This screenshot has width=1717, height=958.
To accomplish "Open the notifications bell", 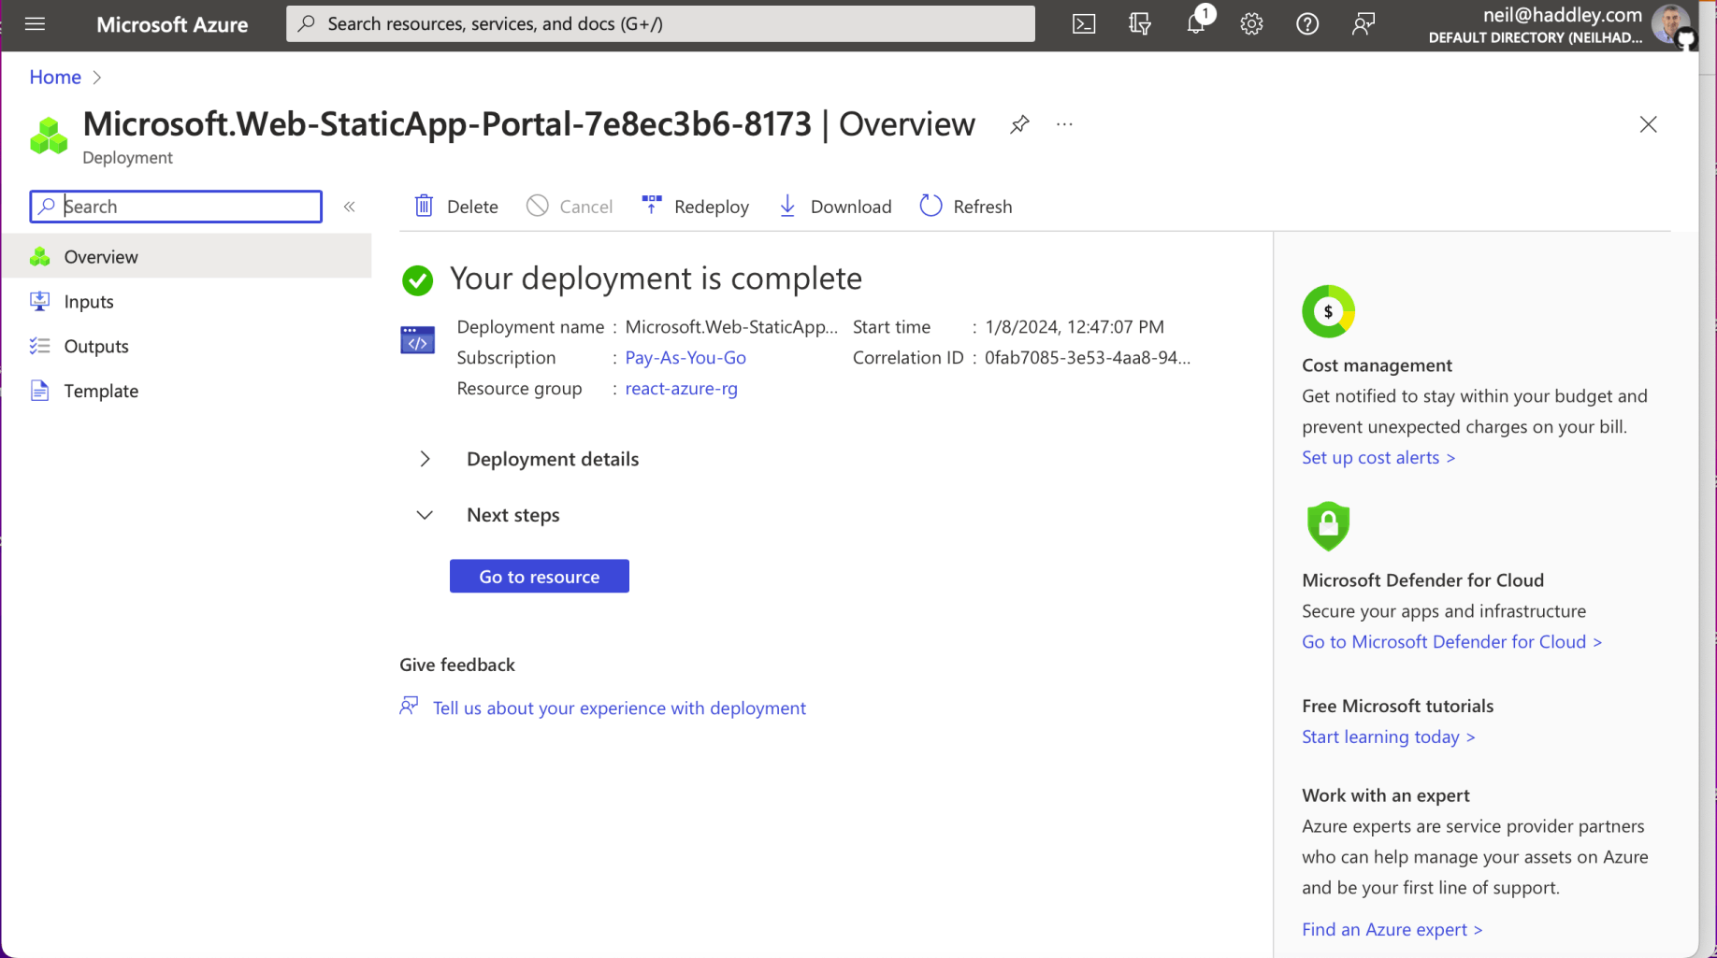I will [1195, 24].
